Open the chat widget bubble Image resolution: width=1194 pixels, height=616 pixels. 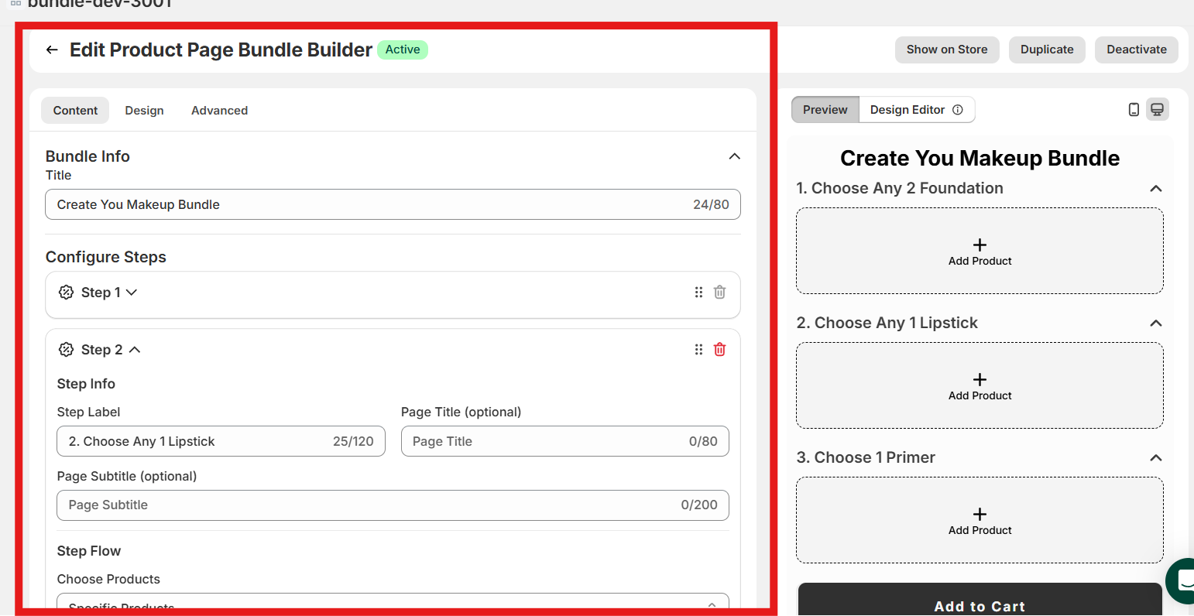point(1183,580)
